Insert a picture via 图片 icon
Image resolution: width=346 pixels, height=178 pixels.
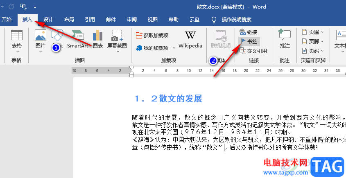coord(41,35)
